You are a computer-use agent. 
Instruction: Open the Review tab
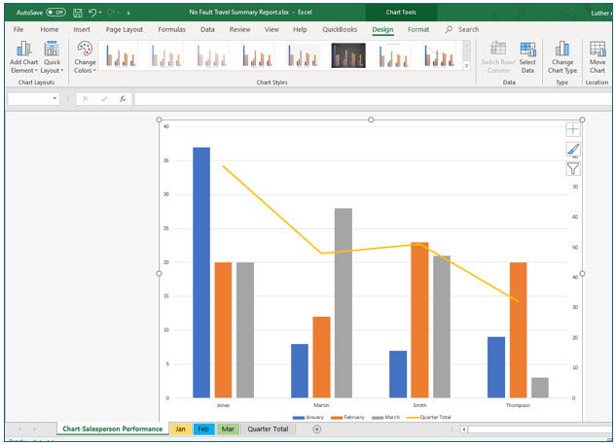(x=239, y=29)
